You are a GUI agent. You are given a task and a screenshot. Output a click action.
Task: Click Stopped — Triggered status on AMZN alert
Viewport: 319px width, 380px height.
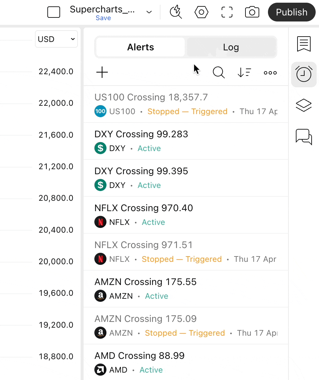click(x=185, y=333)
